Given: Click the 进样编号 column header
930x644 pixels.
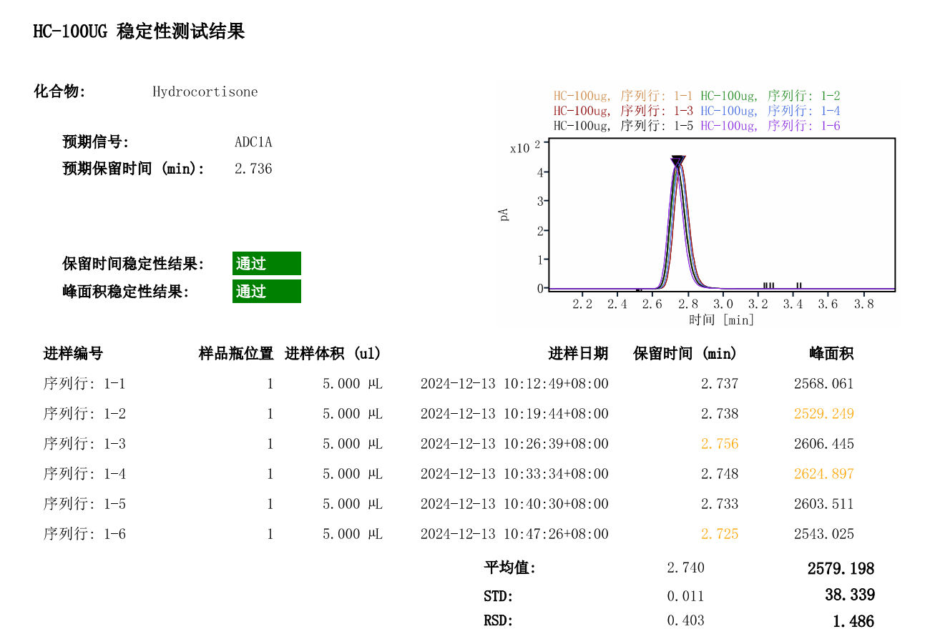Looking at the screenshot, I should pyautogui.click(x=73, y=353).
